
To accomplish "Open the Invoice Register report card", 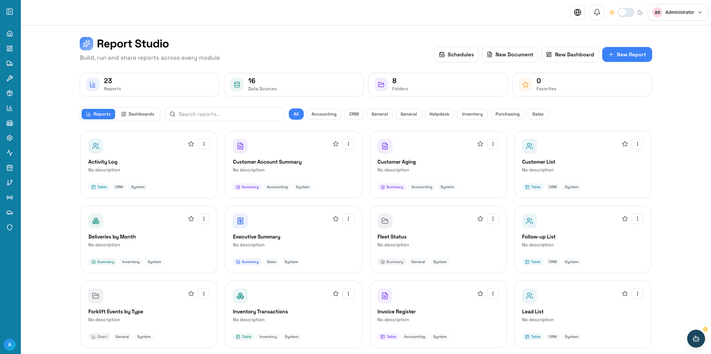I will [x=438, y=314].
